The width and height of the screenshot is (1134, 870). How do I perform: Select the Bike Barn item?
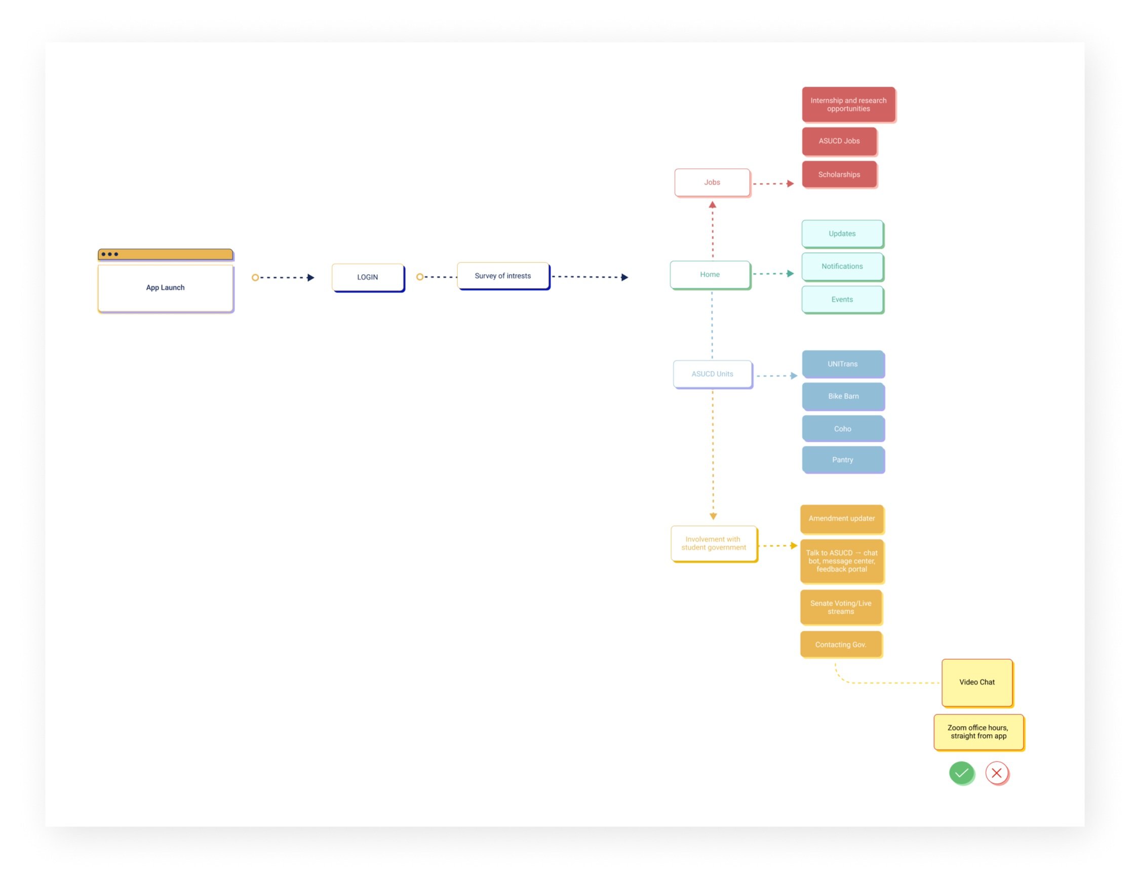(x=843, y=396)
